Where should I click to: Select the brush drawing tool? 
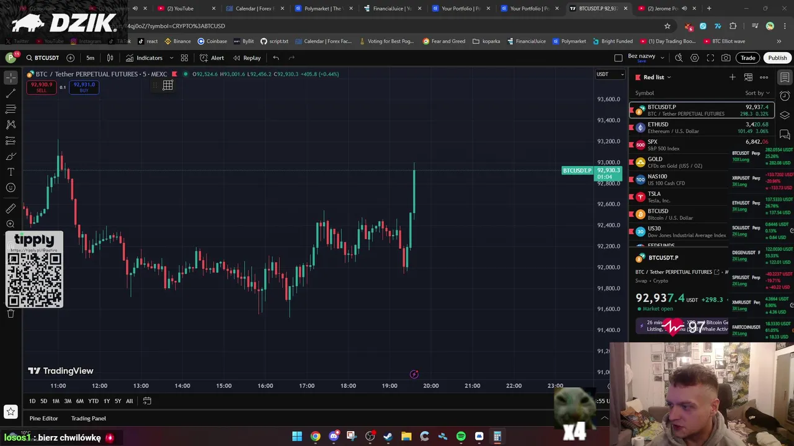coord(11,156)
